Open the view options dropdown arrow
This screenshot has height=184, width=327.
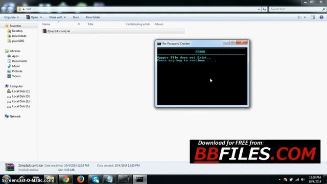305,17
